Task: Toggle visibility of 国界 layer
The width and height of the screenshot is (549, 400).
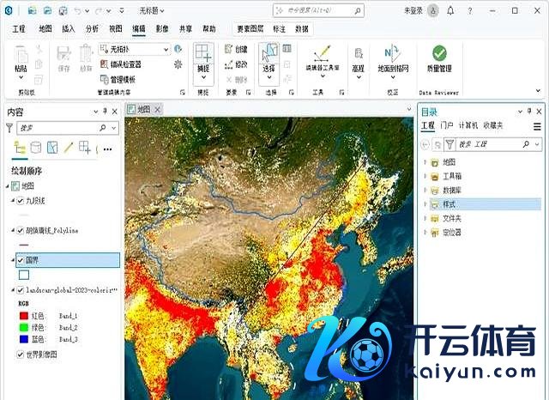Action: (x=21, y=260)
